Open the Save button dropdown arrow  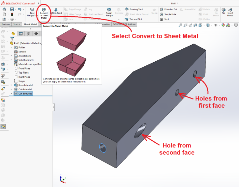point(16,9)
